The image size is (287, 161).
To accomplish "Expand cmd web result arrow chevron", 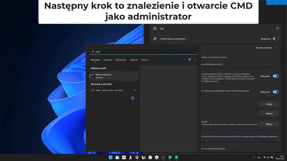I will [x=135, y=90].
